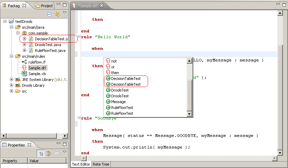Collapse "Goodbye" rule fold marker

click(x=79, y=117)
